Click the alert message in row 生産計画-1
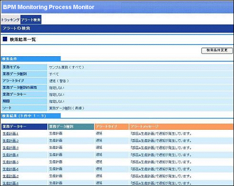The image size is (234, 186). pos(161,134)
